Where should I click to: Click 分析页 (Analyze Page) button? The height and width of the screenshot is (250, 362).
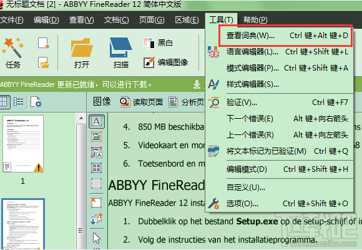pos(187,102)
